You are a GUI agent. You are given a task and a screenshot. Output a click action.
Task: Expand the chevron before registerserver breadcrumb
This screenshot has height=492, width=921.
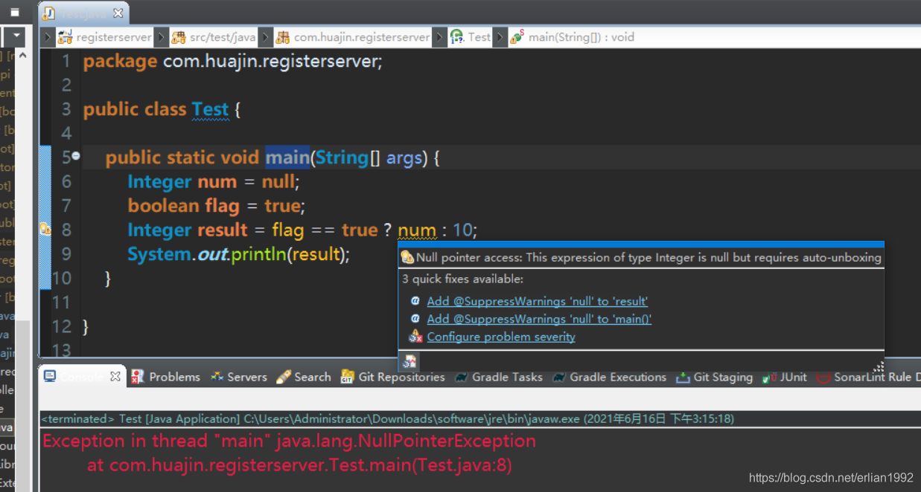[48, 37]
